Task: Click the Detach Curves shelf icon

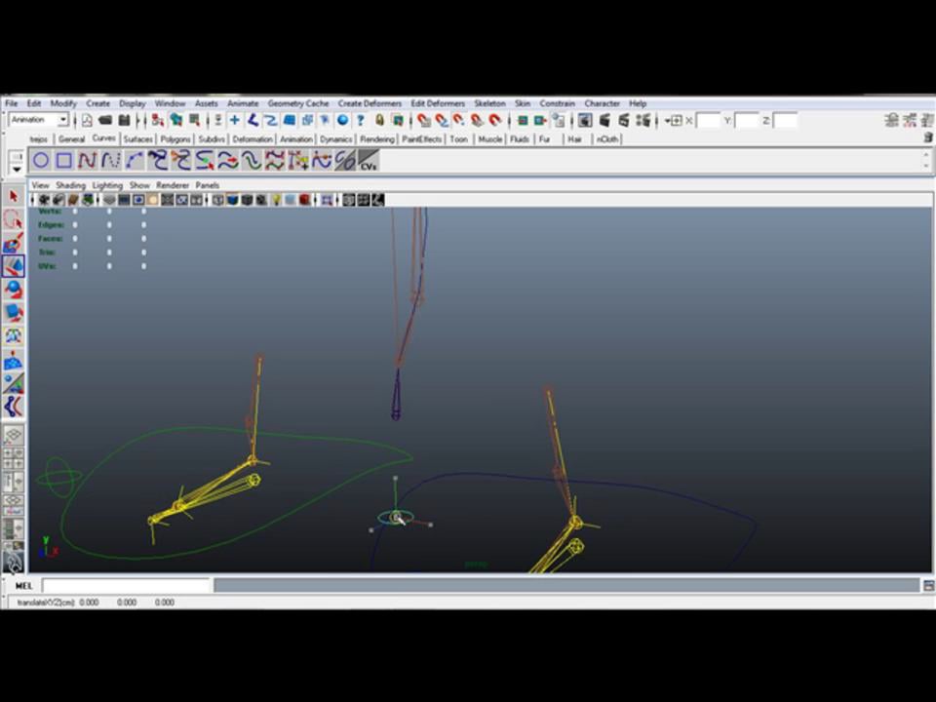Action: tap(181, 161)
